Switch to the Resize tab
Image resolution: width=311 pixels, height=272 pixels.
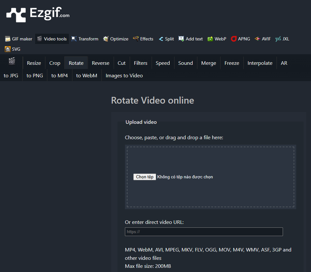click(x=34, y=63)
